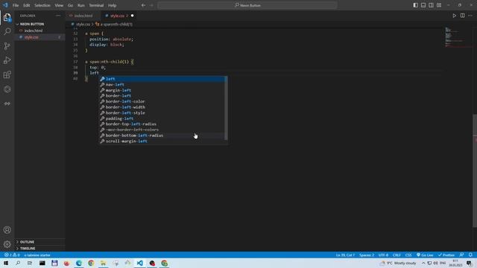
Task: Open the editor More Actions ellipsis
Action: [x=470, y=16]
